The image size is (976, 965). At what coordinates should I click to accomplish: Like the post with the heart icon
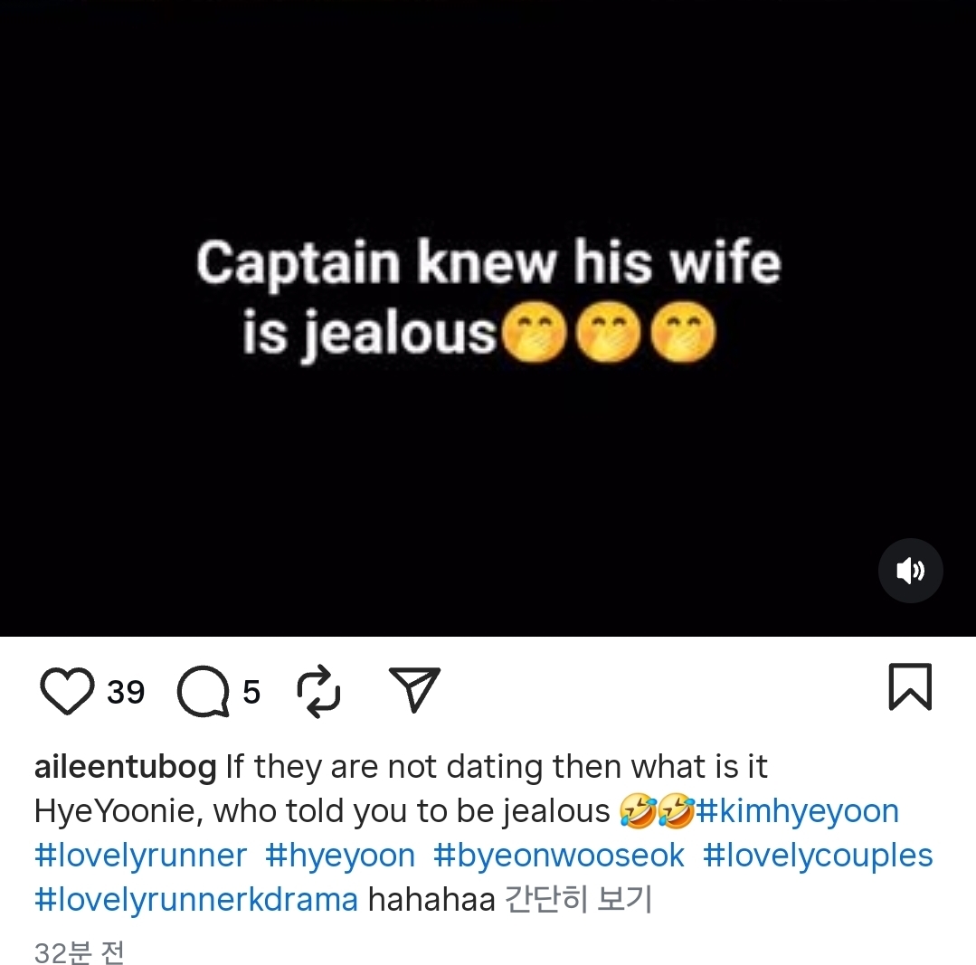tap(67, 691)
